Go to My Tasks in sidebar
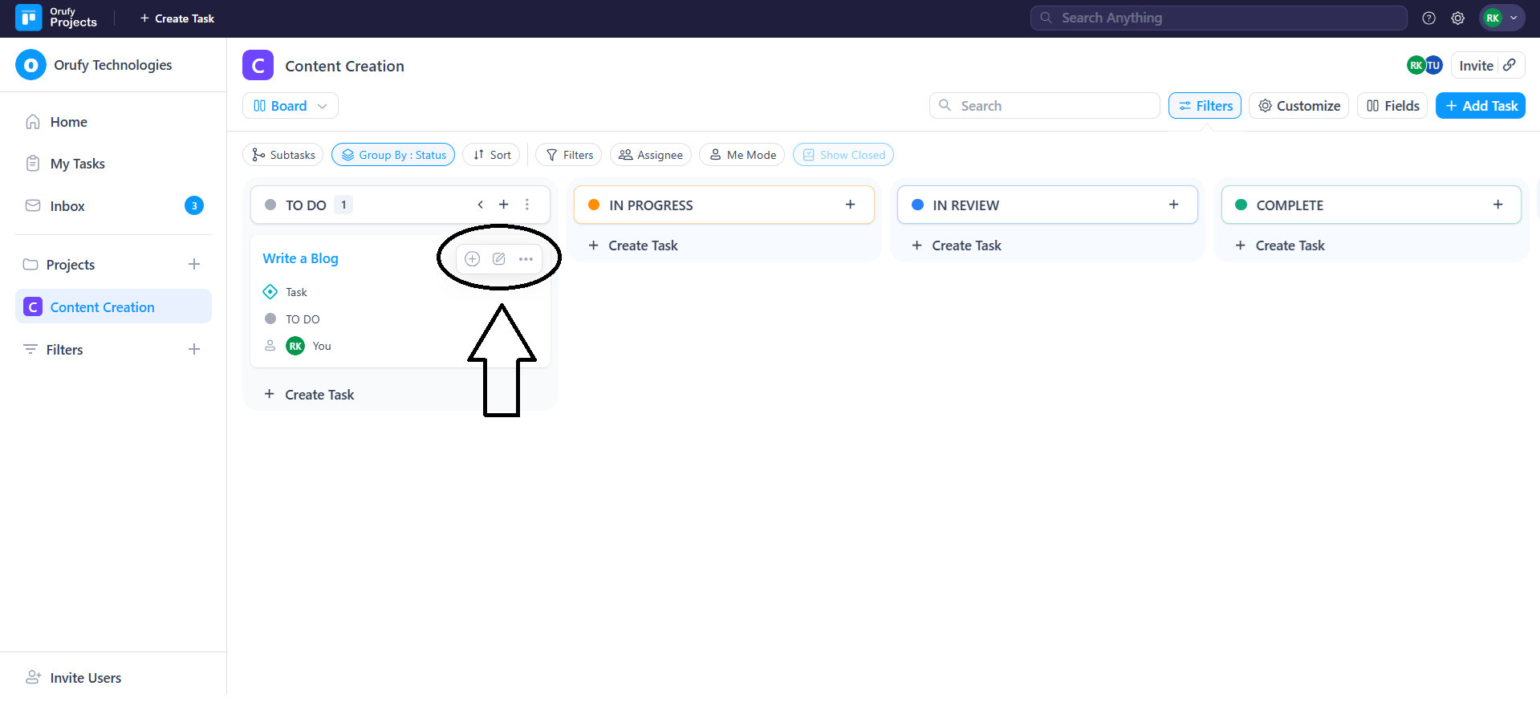This screenshot has height=702, width=1540. click(77, 164)
